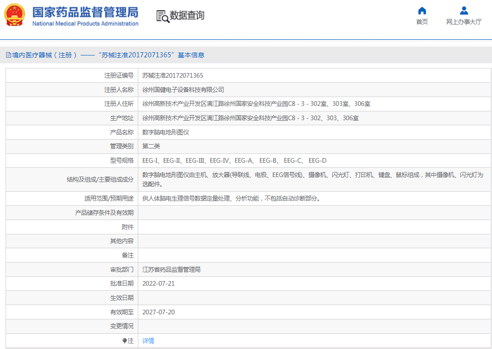Open the 详情 link
Image resolution: width=492 pixels, height=349 pixels.
tap(148, 341)
